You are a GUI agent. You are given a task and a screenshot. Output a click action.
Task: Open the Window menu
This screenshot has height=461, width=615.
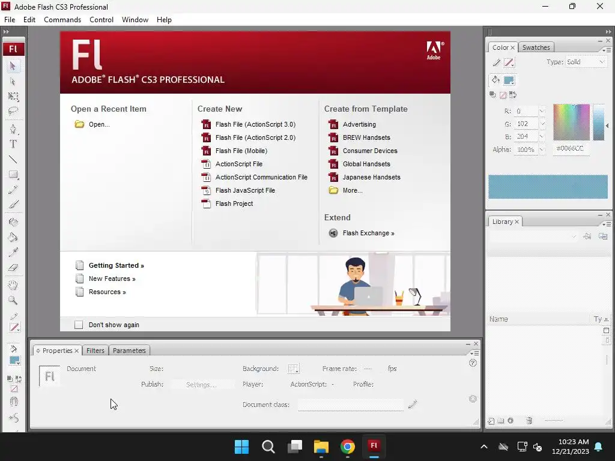135,20
